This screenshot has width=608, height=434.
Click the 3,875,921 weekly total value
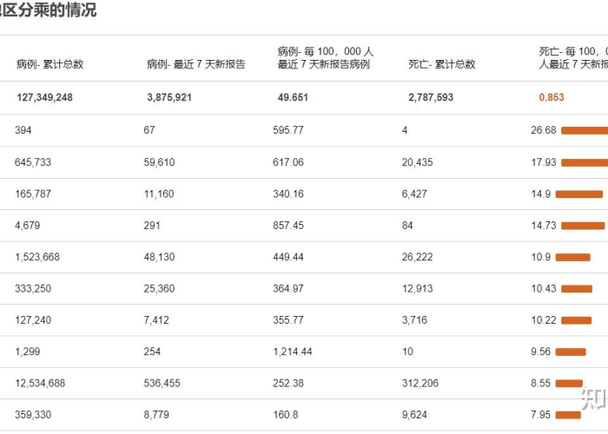pyautogui.click(x=169, y=97)
